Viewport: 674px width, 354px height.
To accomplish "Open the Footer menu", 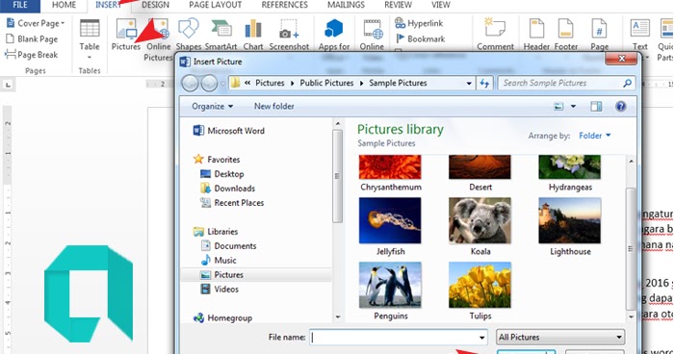I will point(566,35).
